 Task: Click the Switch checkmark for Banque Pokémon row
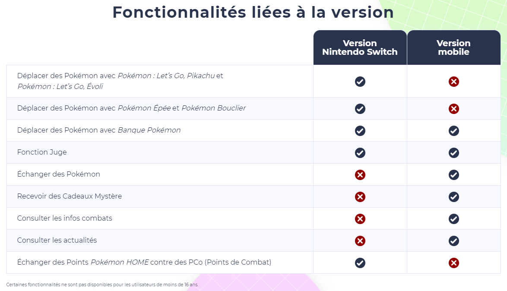click(x=360, y=130)
